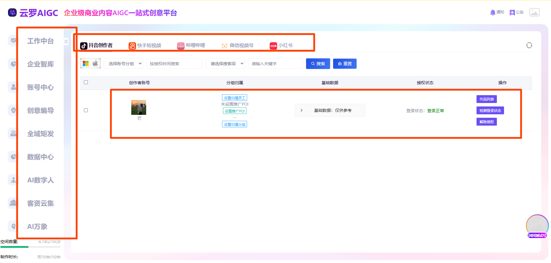This screenshot has height=263, width=551.
Task: Click the 解除授权 button
Action: coord(486,122)
